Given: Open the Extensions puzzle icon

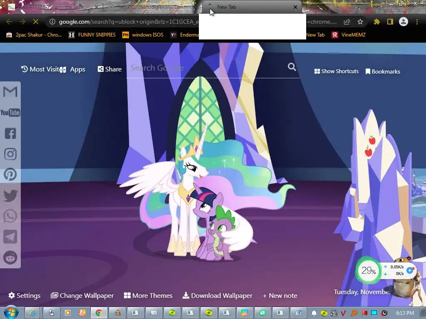Looking at the screenshot, I should (x=377, y=22).
